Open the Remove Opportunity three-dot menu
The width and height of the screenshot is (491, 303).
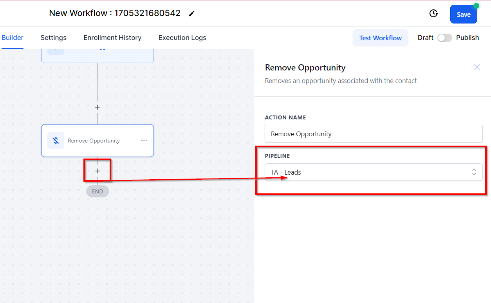coord(144,141)
